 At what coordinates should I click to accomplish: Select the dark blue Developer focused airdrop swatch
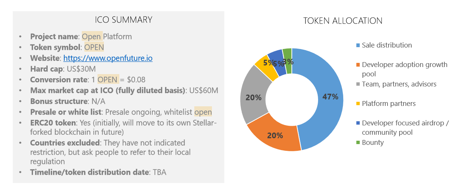click(x=358, y=124)
